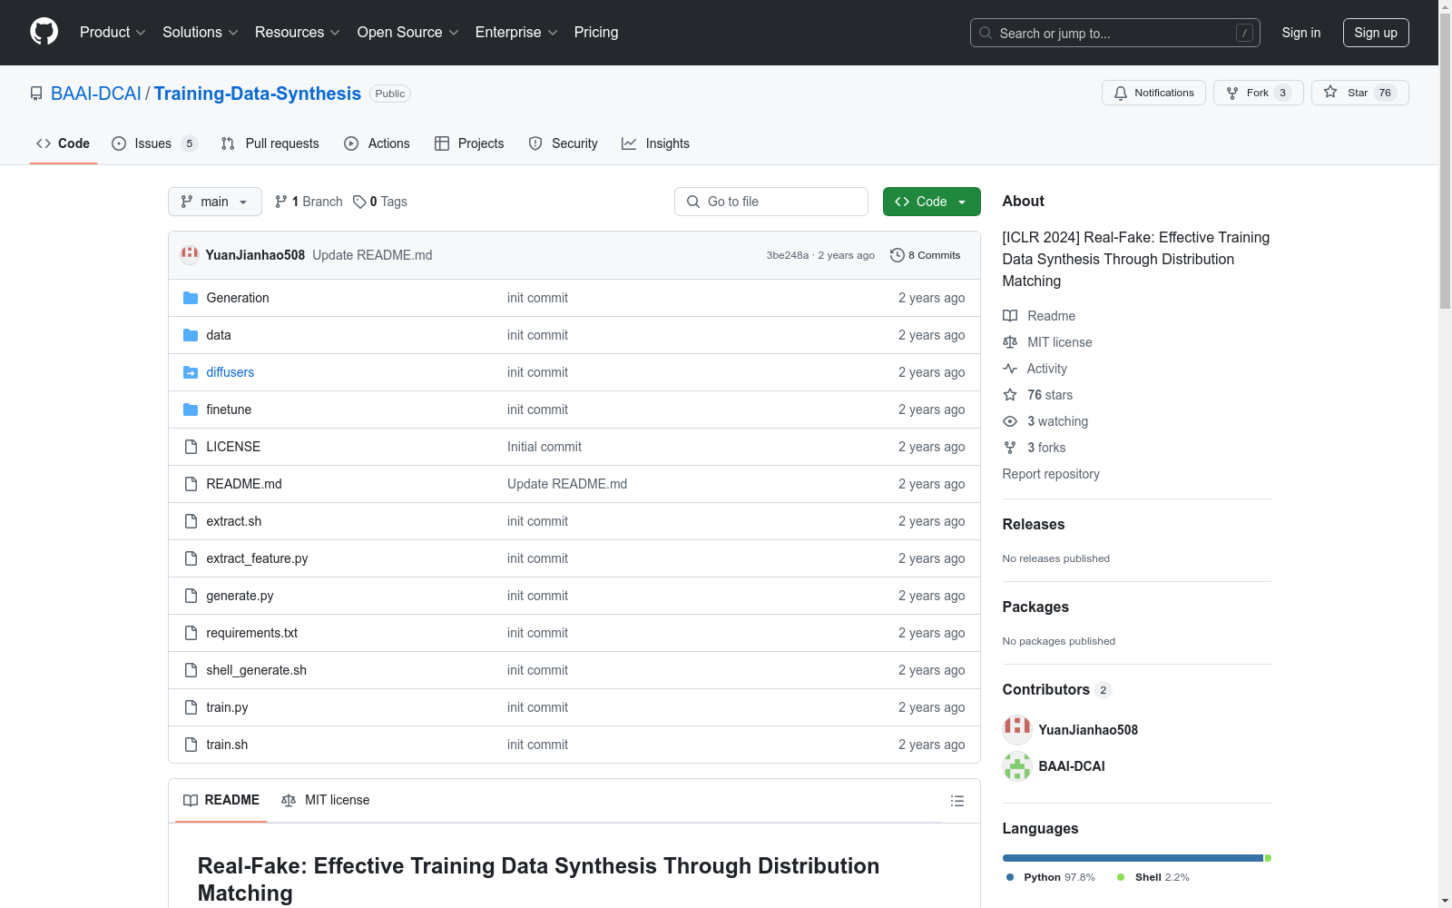The width and height of the screenshot is (1452, 908).
Task: Open the green Code dropdown button
Action: click(931, 202)
